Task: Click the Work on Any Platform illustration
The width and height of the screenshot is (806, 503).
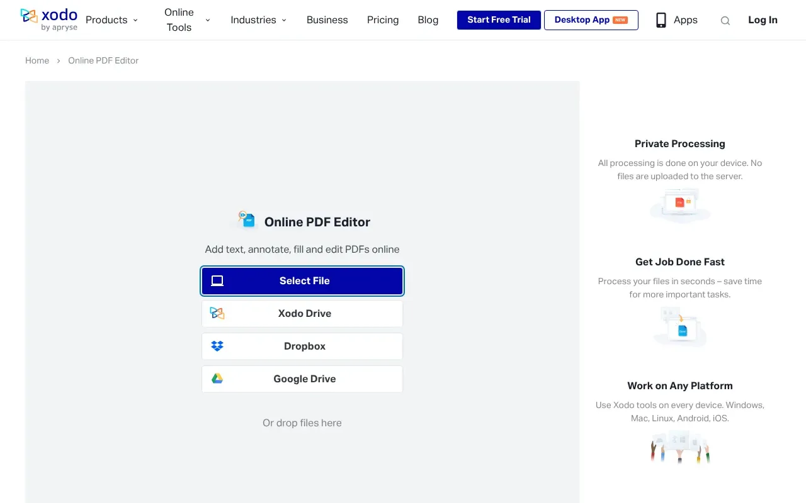Action: click(x=680, y=446)
